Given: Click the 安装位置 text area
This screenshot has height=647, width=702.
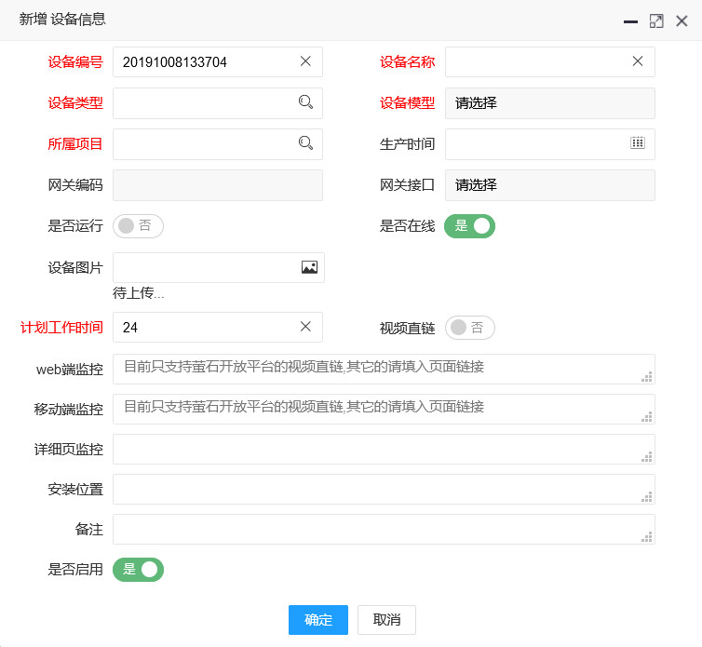Looking at the screenshot, I should point(384,490).
